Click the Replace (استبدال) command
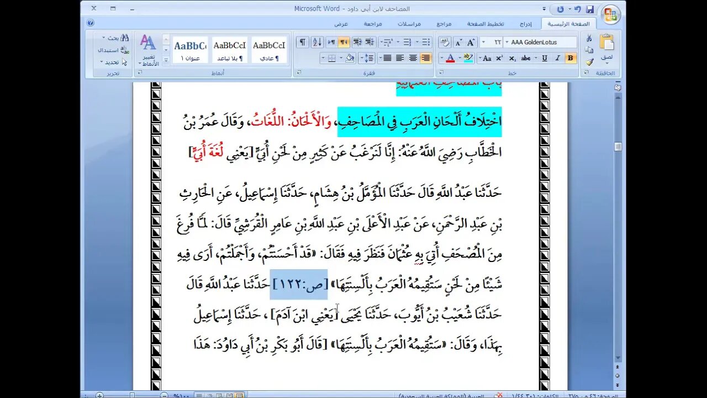707x398 pixels. 113,50
